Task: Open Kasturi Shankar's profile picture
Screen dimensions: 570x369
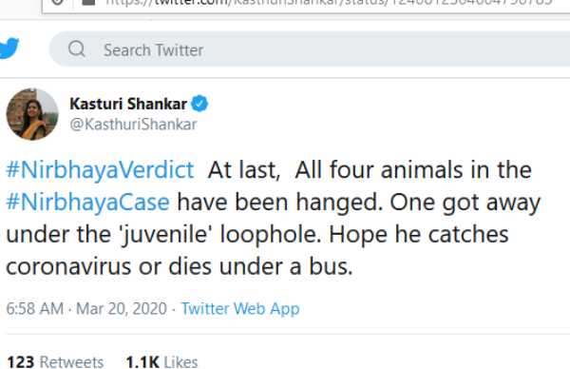Action: click(32, 114)
